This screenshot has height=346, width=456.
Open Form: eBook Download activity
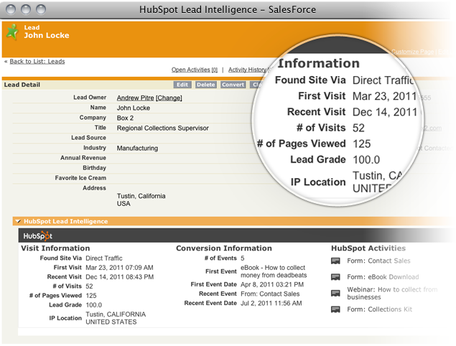(383, 277)
